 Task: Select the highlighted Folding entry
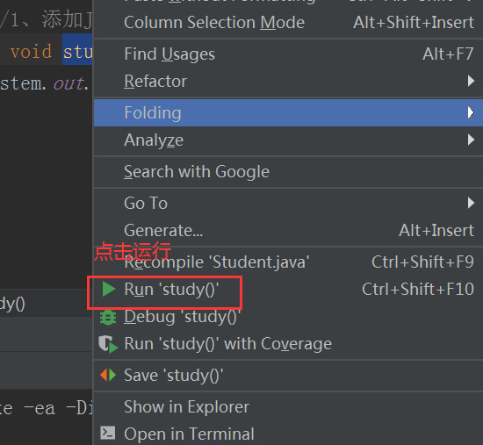point(288,112)
